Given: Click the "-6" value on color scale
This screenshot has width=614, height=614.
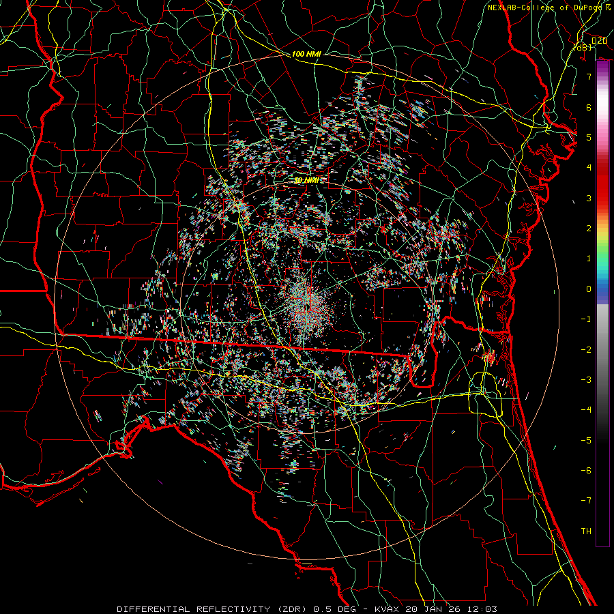Looking at the screenshot, I should tap(586, 470).
